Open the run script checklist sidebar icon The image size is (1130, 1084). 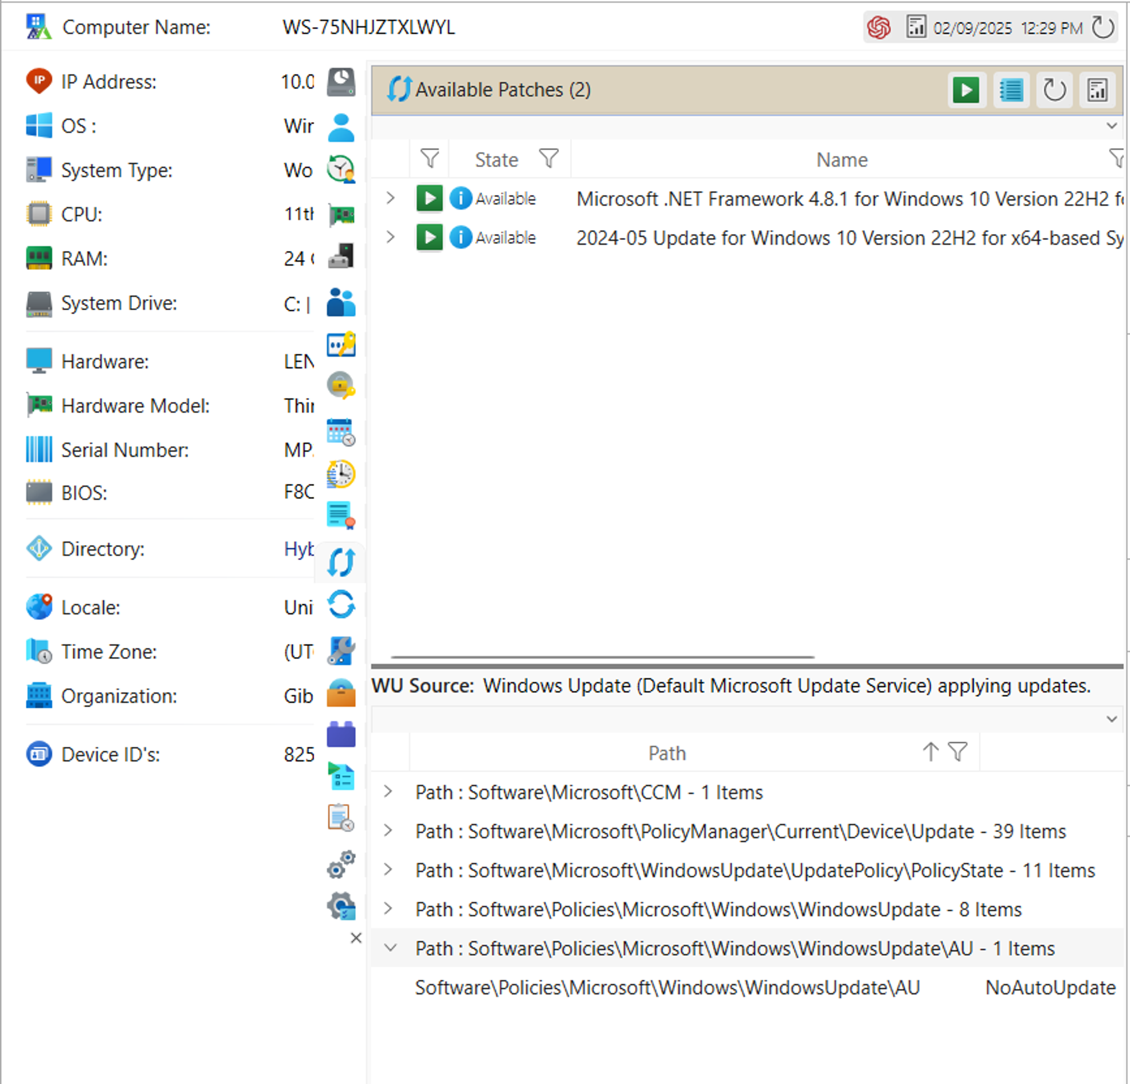click(x=341, y=776)
